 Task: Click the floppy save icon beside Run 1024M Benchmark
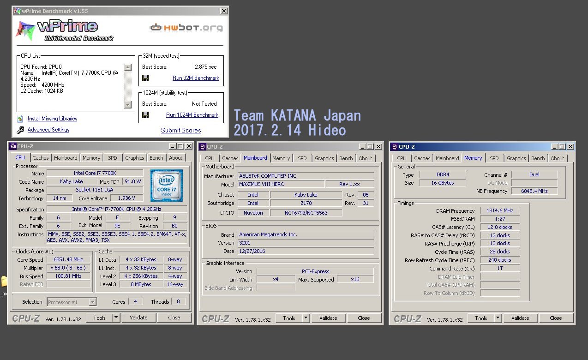pos(145,115)
